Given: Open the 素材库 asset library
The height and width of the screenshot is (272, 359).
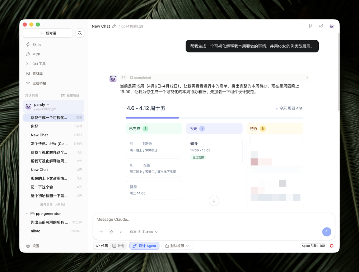Looking at the screenshot, I should point(37,73).
